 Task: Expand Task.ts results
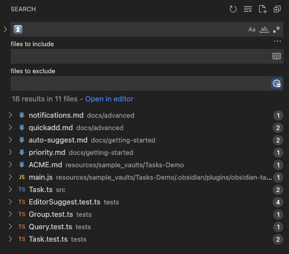pos(10,189)
